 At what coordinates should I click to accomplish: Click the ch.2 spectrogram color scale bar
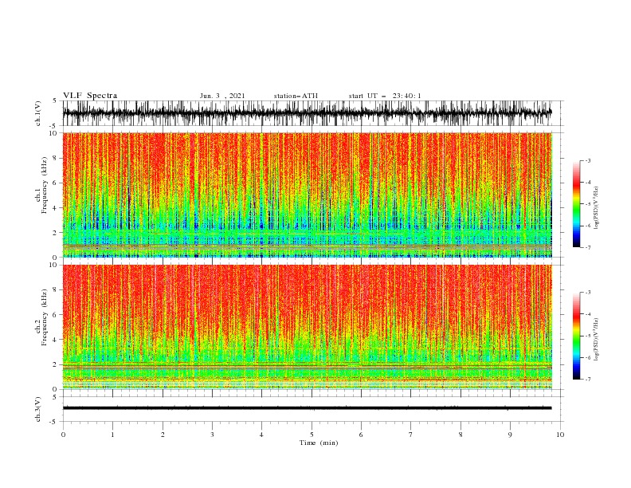(x=577, y=336)
